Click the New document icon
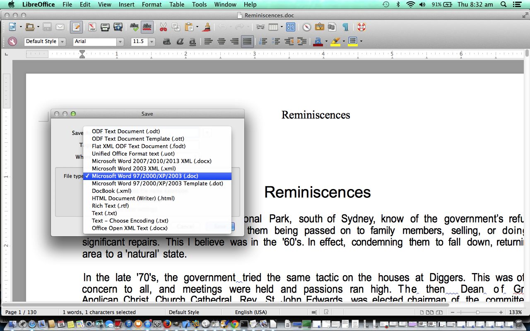This screenshot has height=331, width=530. pyautogui.click(x=12, y=27)
